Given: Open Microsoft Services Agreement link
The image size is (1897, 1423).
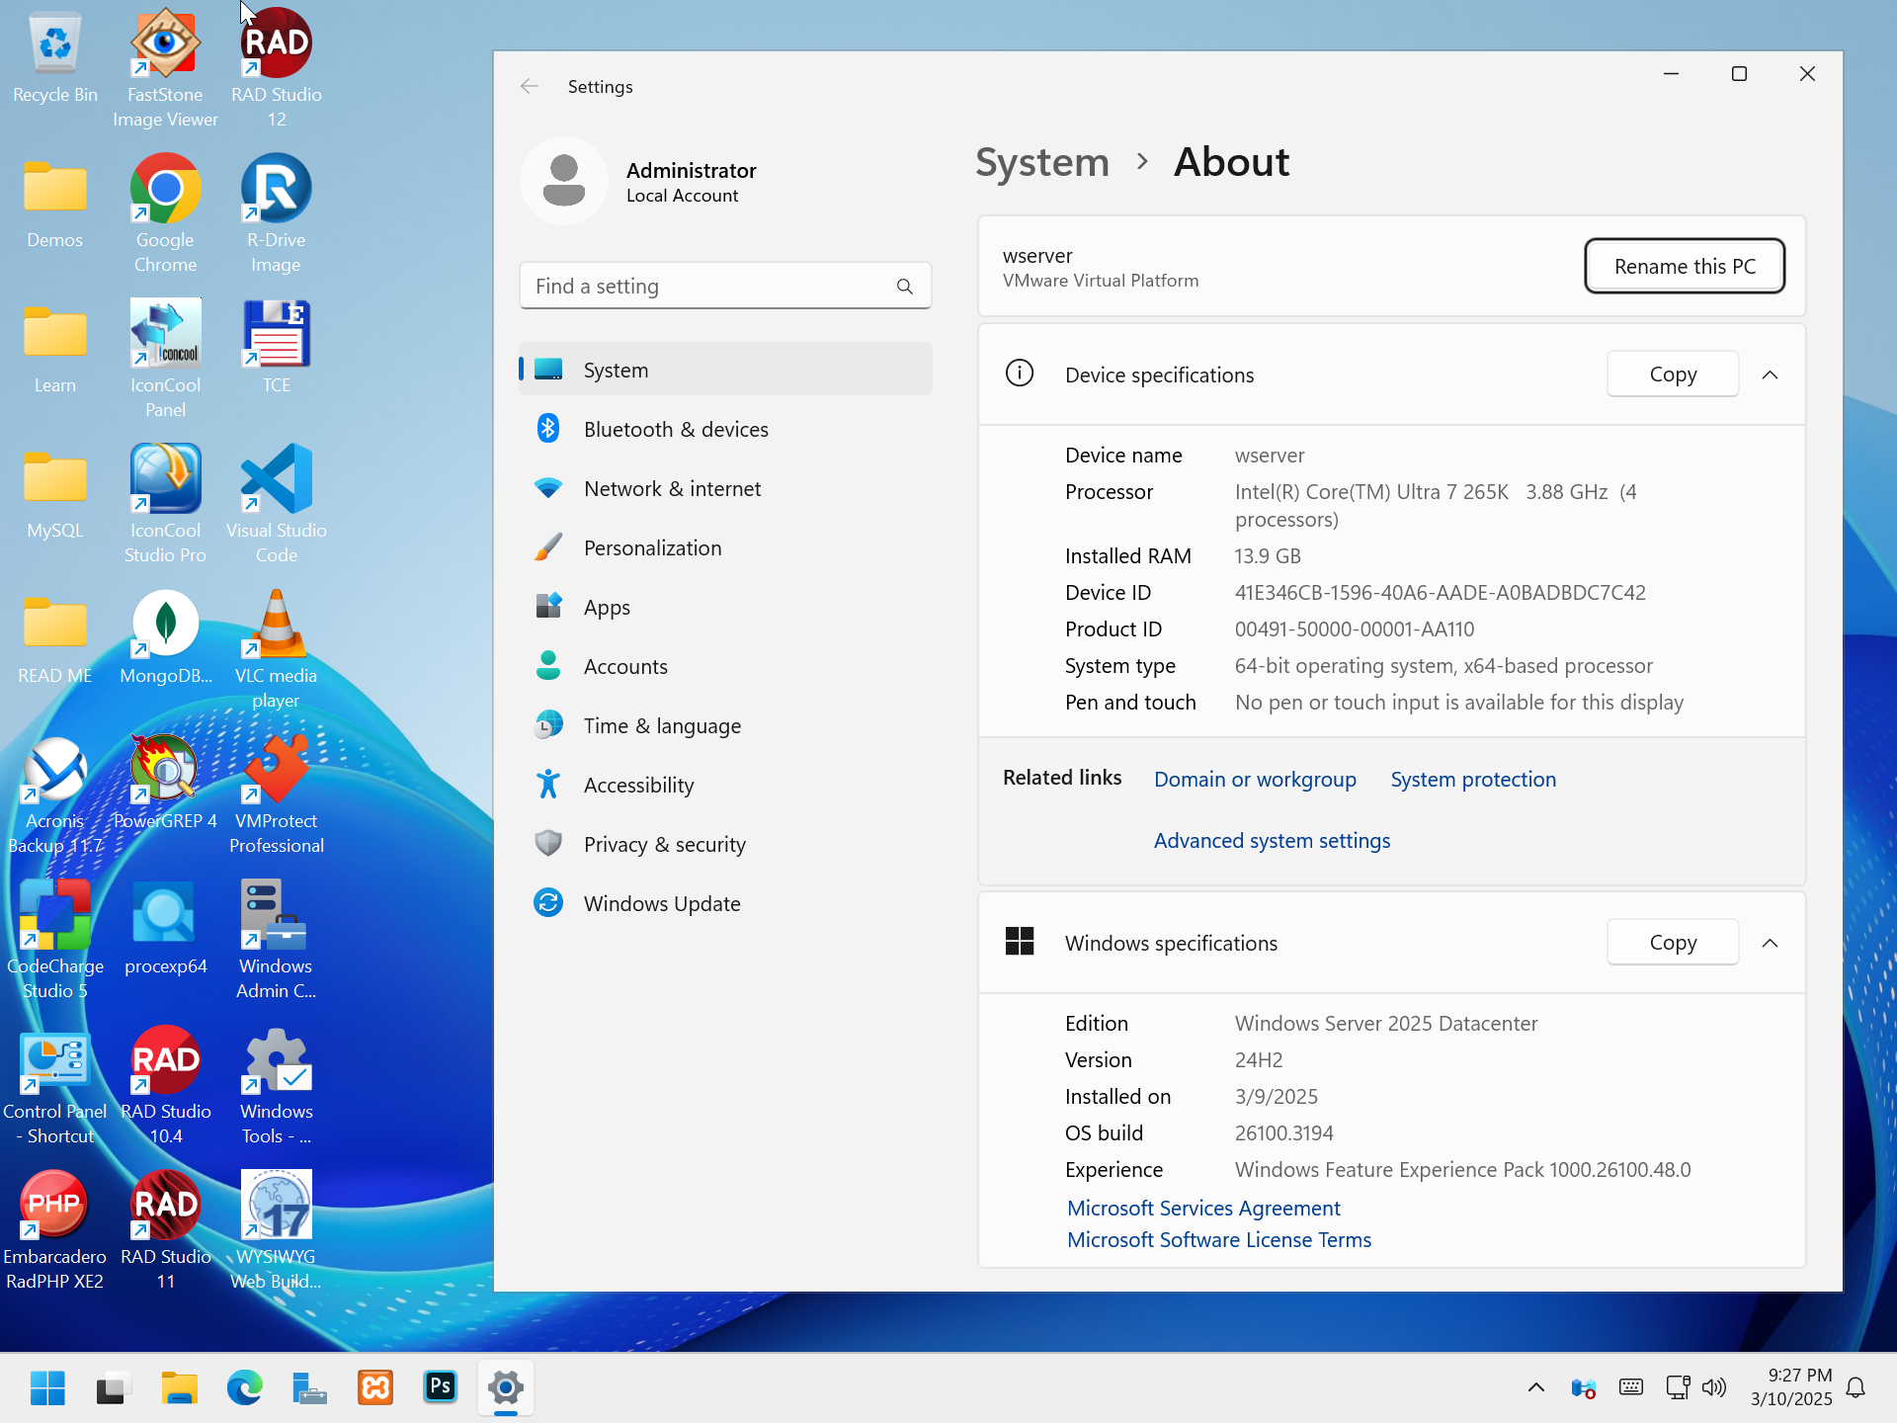Looking at the screenshot, I should tap(1203, 1209).
